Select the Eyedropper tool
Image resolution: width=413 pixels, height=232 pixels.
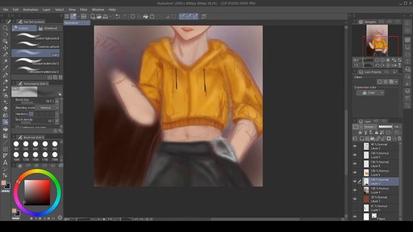[x=5, y=68]
